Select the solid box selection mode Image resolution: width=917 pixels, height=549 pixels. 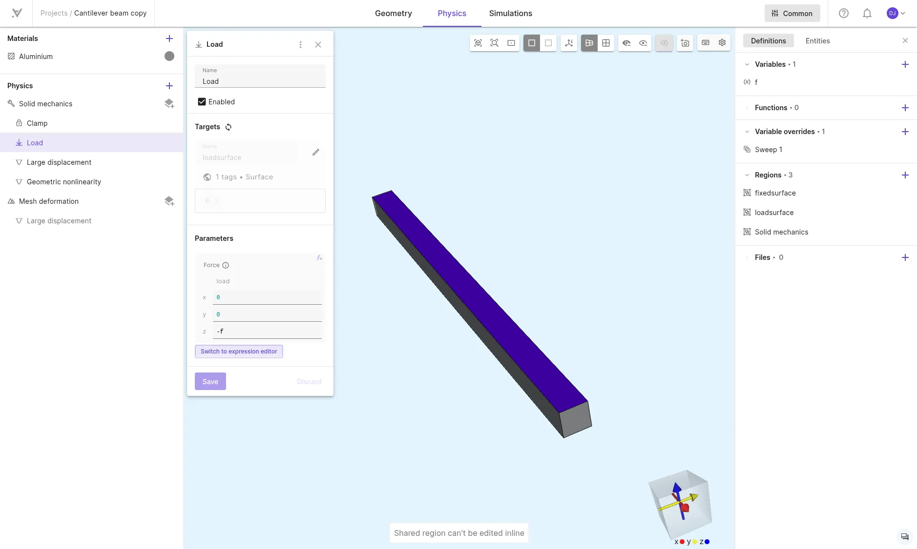click(532, 43)
